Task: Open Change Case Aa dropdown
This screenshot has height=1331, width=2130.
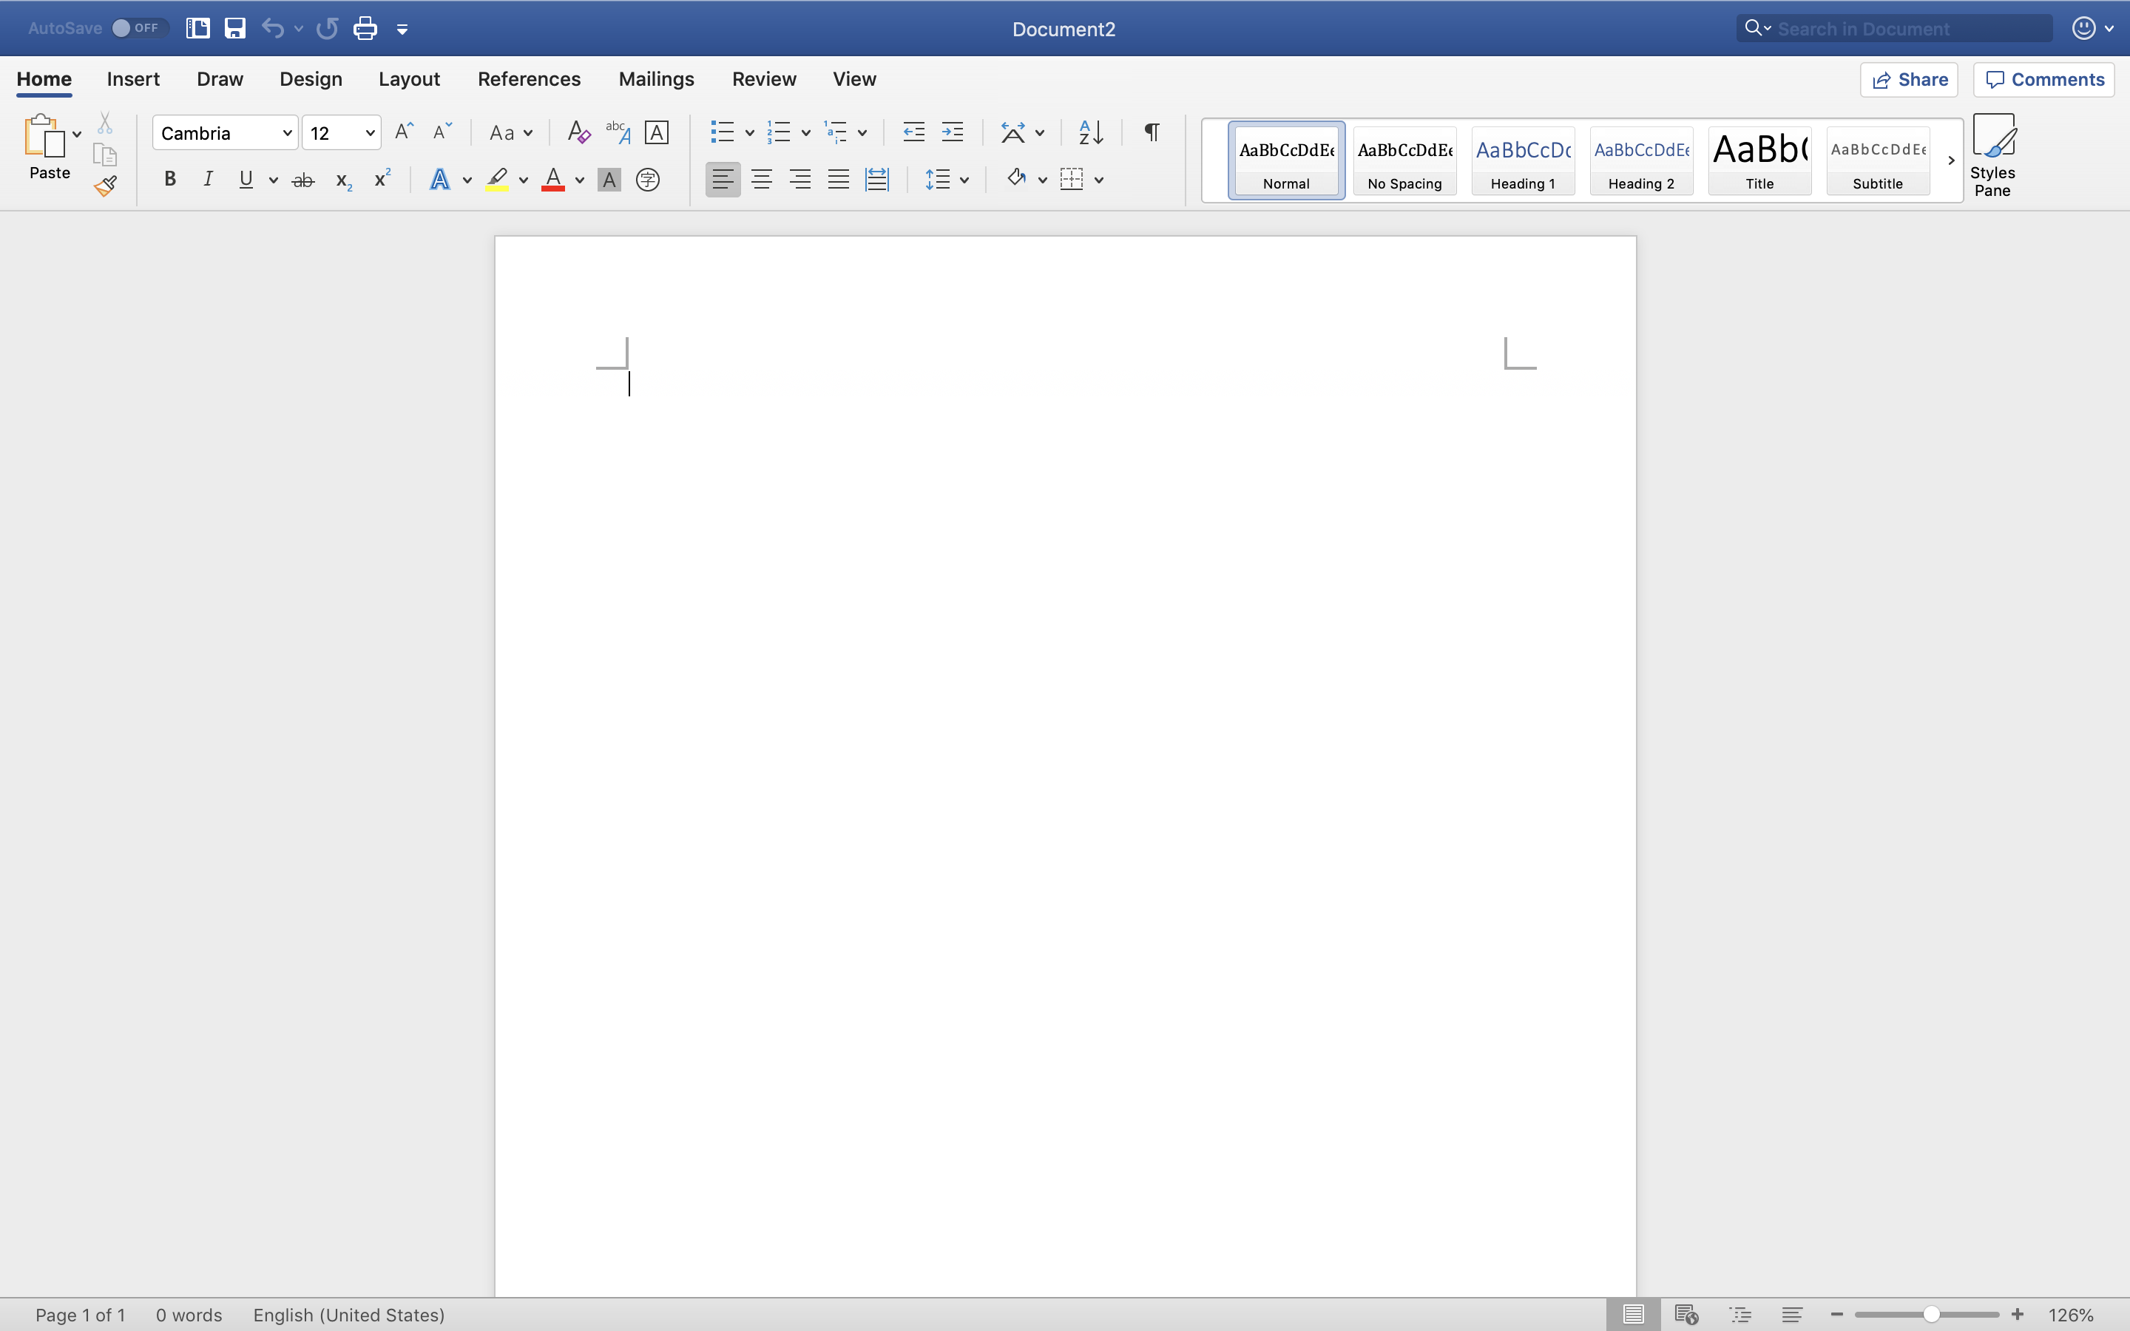Action: tap(510, 133)
